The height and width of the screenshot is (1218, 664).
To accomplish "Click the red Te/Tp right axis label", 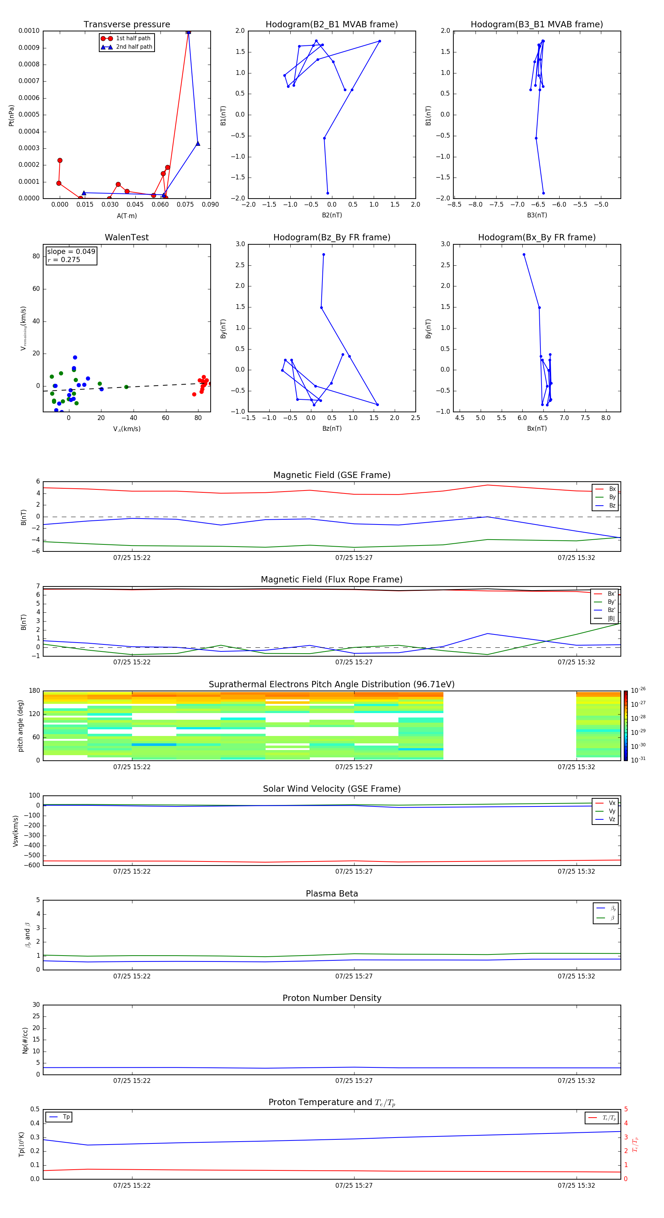I will coord(635,1144).
